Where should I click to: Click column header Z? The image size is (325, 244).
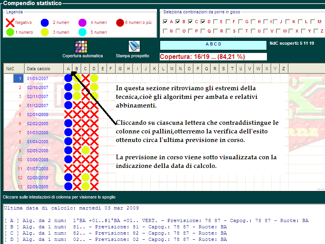[284, 69]
